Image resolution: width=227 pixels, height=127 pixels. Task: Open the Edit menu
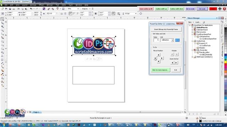click(12, 5)
